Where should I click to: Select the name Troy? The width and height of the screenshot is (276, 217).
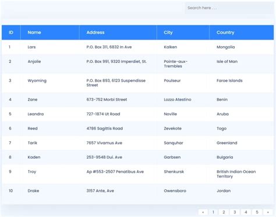[32, 171]
